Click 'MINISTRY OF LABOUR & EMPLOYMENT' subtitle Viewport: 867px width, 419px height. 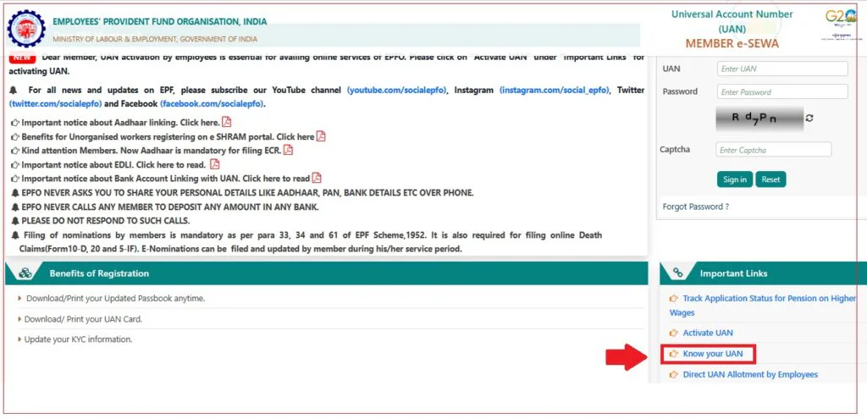click(155, 39)
